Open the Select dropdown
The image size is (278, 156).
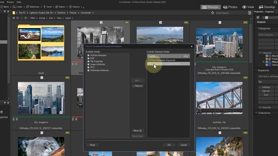[x=69, y=18]
